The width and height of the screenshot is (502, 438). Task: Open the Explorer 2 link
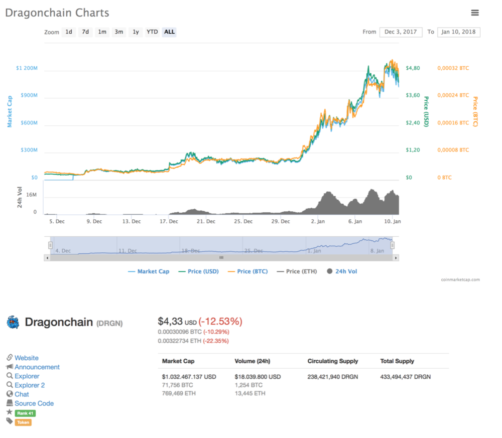coord(30,385)
